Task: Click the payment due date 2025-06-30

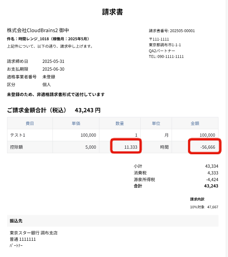Action: pyautogui.click(x=53, y=69)
